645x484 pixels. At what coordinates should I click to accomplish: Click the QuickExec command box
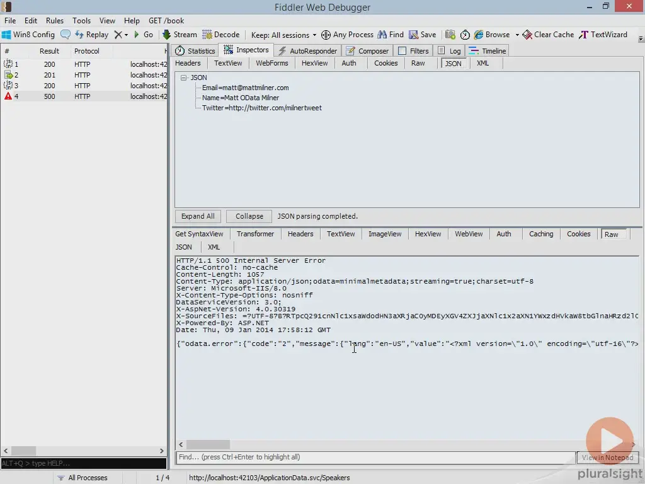tap(84, 463)
